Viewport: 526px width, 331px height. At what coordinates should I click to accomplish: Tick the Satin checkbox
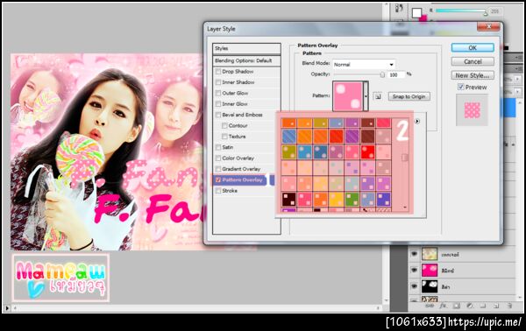pos(218,147)
